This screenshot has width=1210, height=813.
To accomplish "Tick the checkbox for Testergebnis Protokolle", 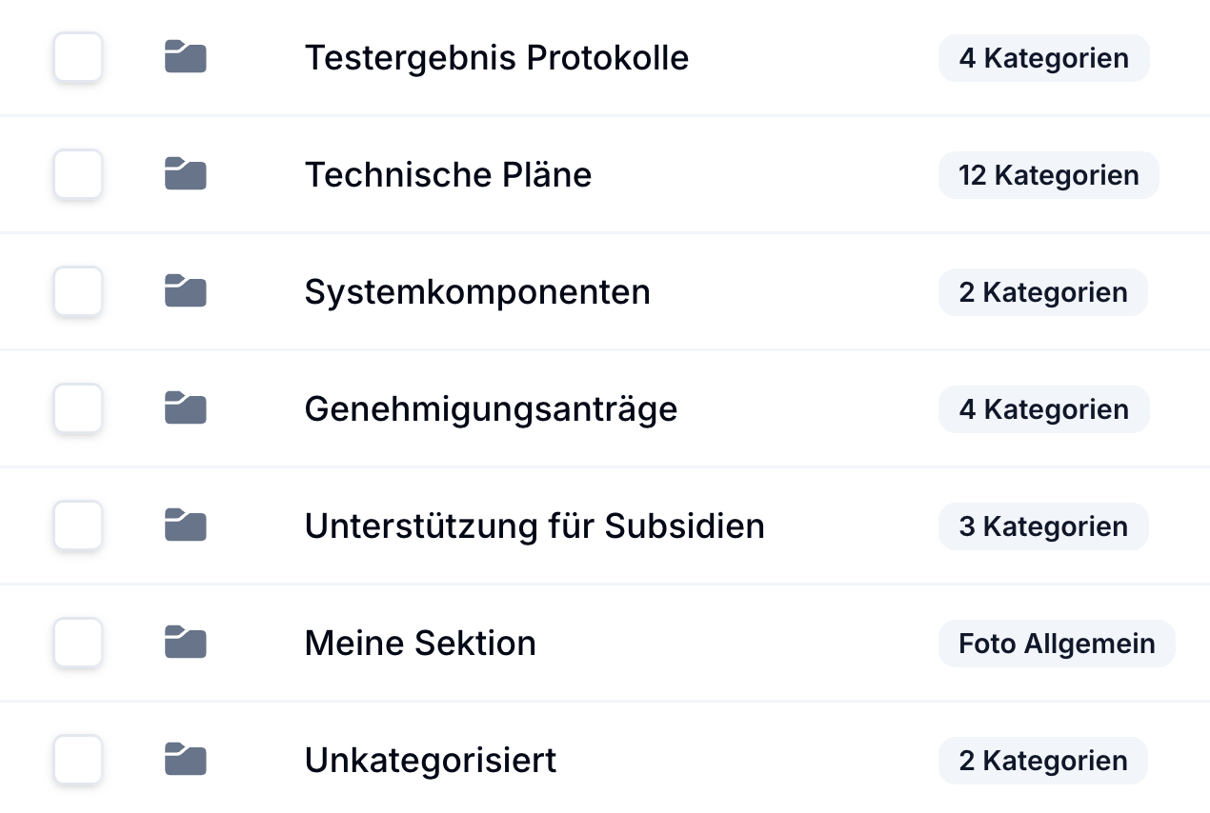I will [77, 57].
